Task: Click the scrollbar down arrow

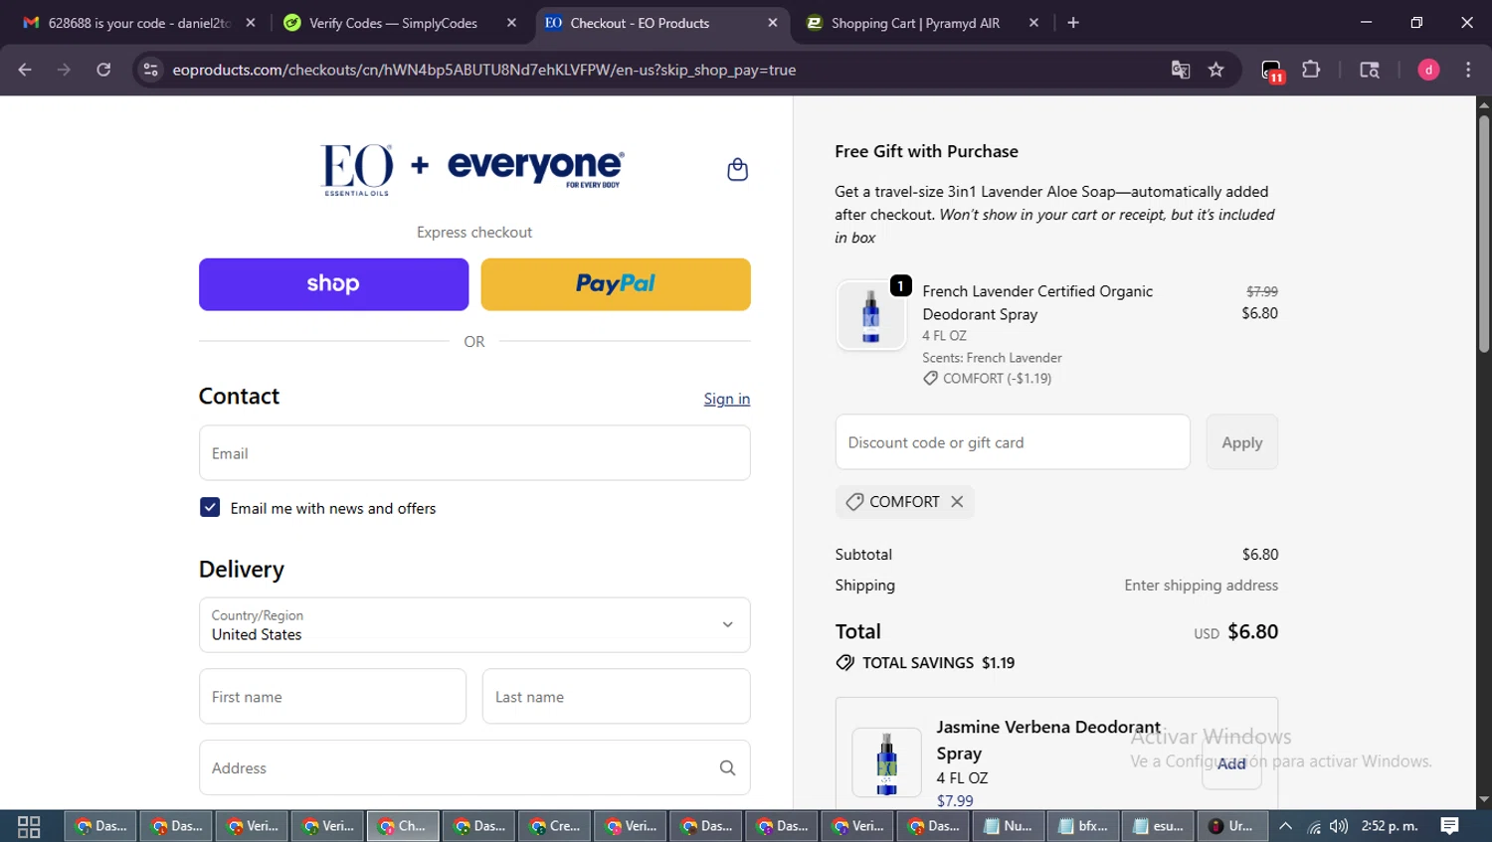Action: pos(1483,799)
